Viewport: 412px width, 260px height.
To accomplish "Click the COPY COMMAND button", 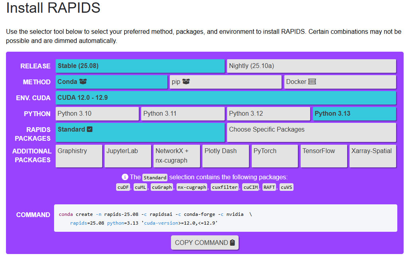I will click(x=205, y=243).
